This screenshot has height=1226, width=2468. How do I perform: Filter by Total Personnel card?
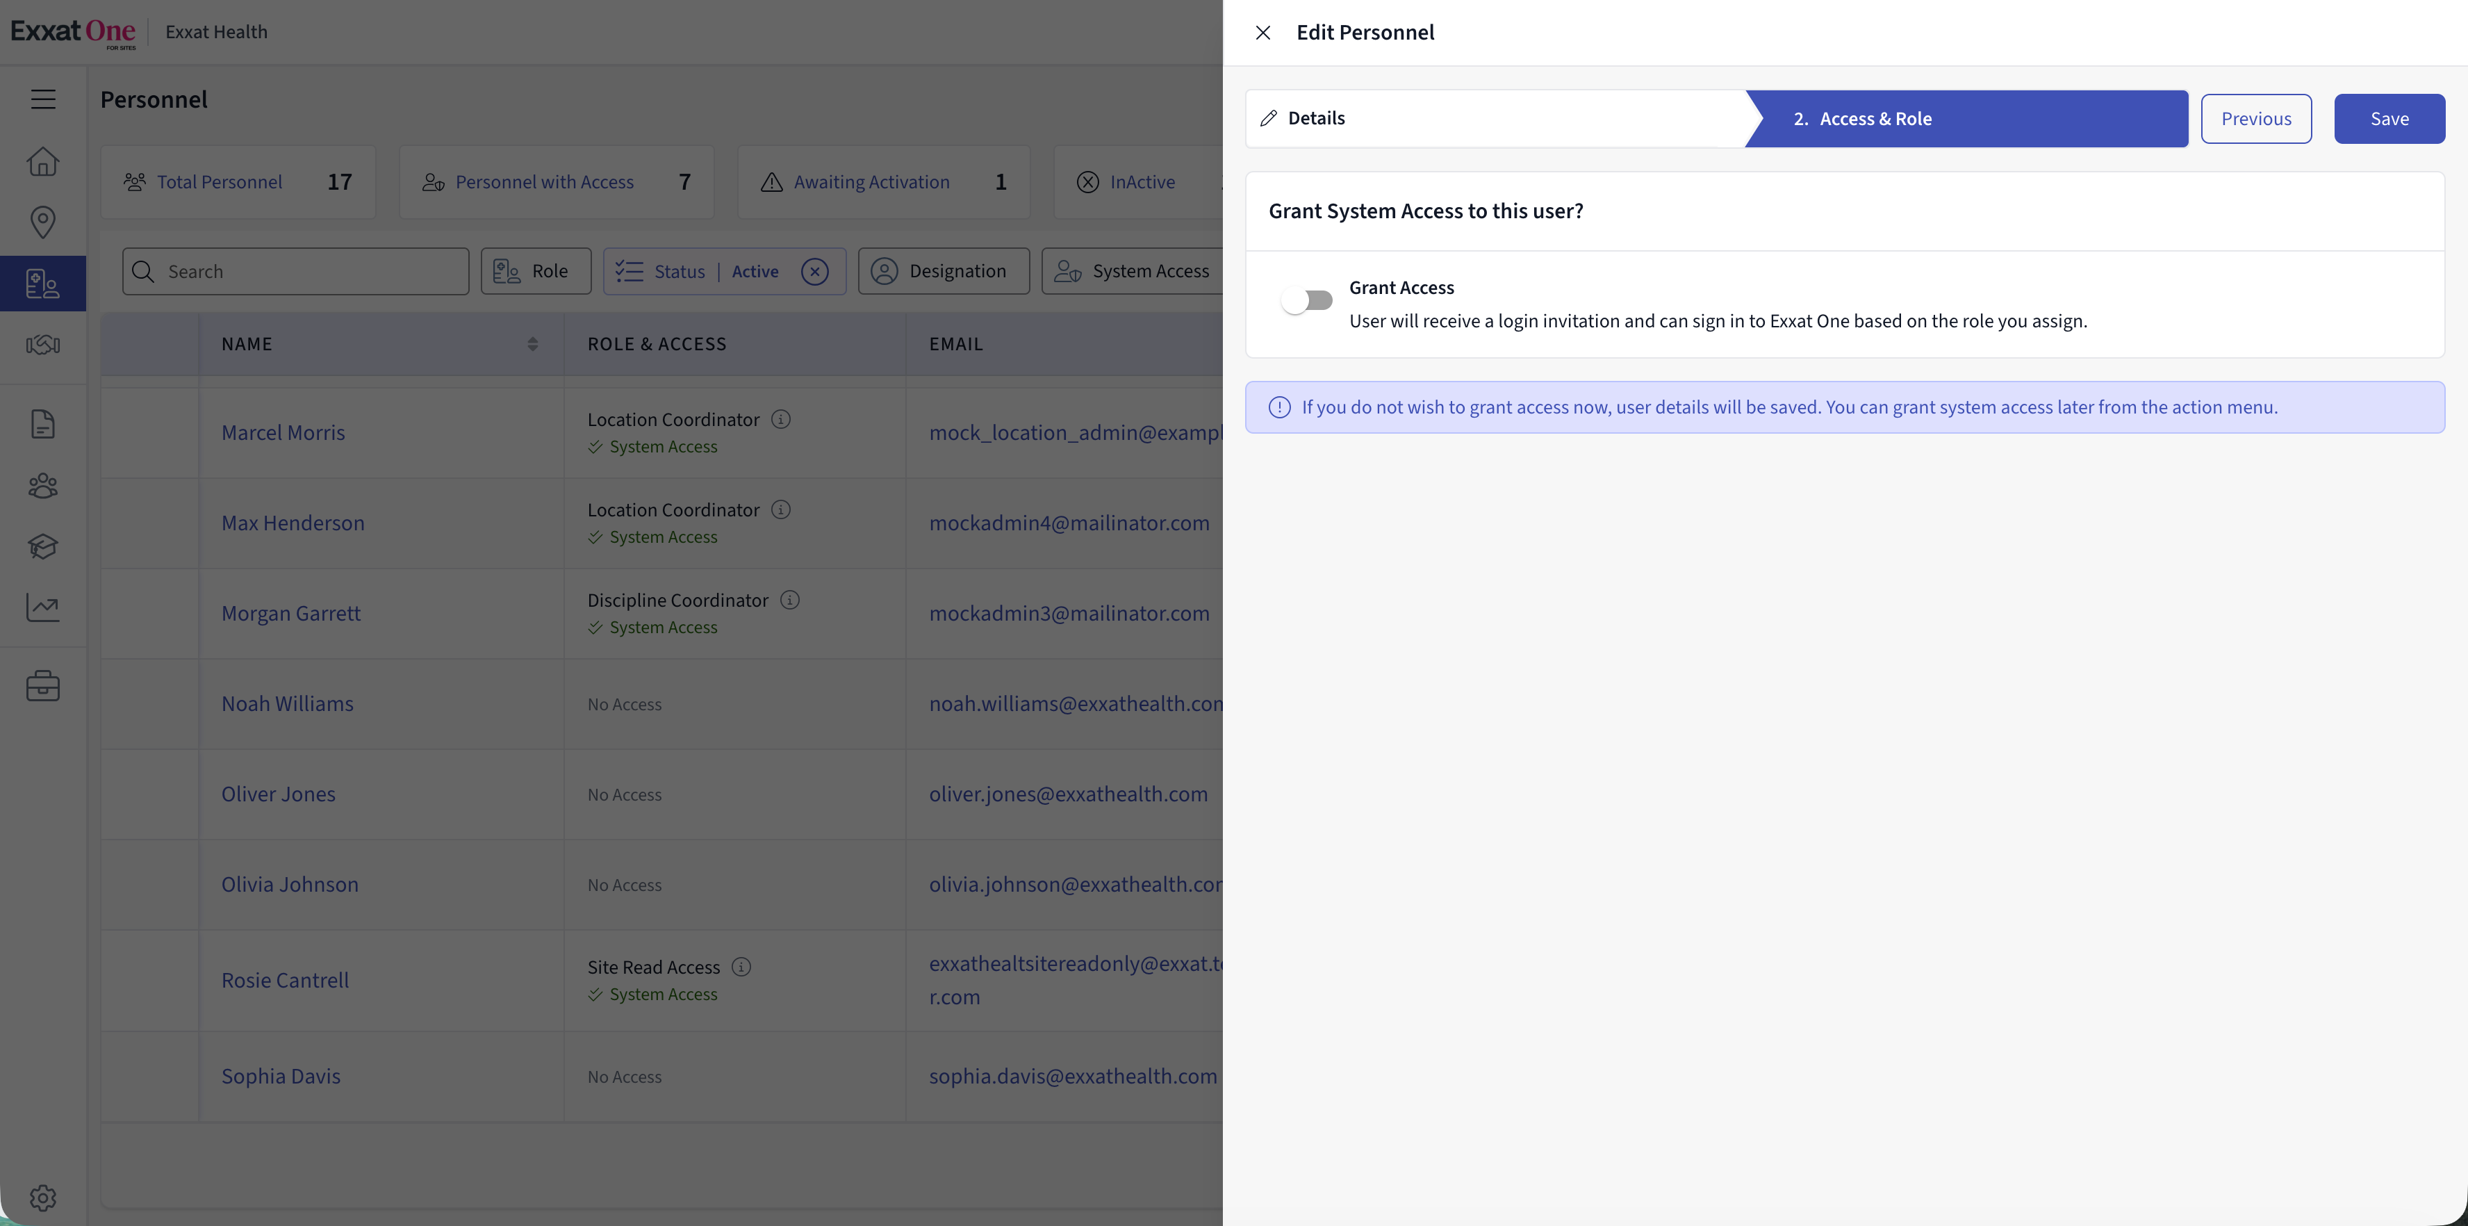(238, 182)
